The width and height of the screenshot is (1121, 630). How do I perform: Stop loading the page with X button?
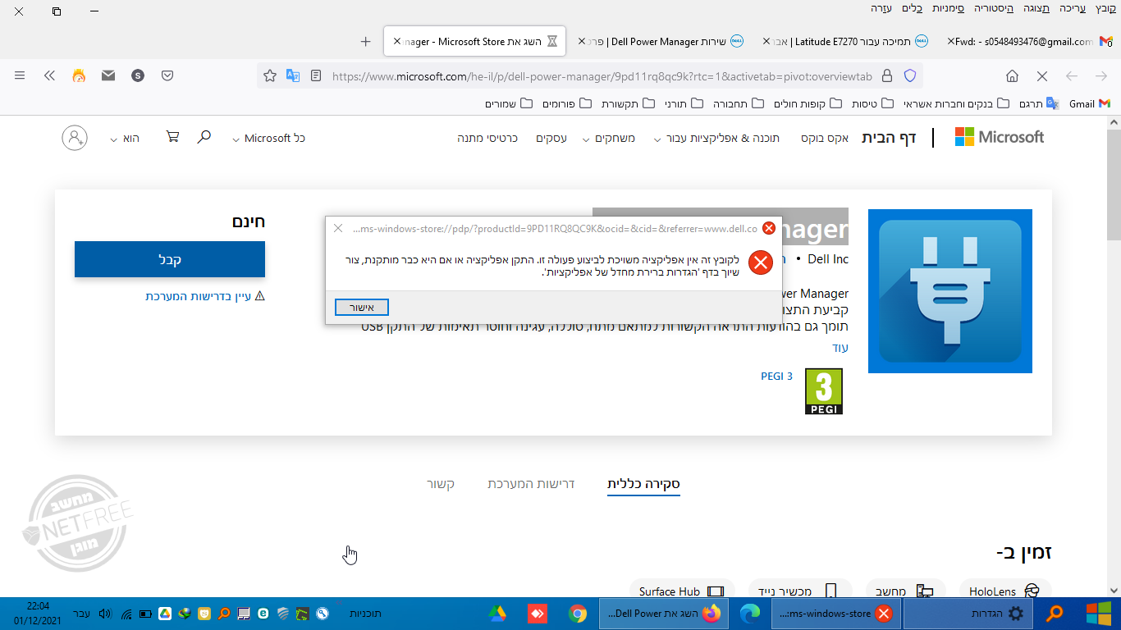pyautogui.click(x=1042, y=76)
